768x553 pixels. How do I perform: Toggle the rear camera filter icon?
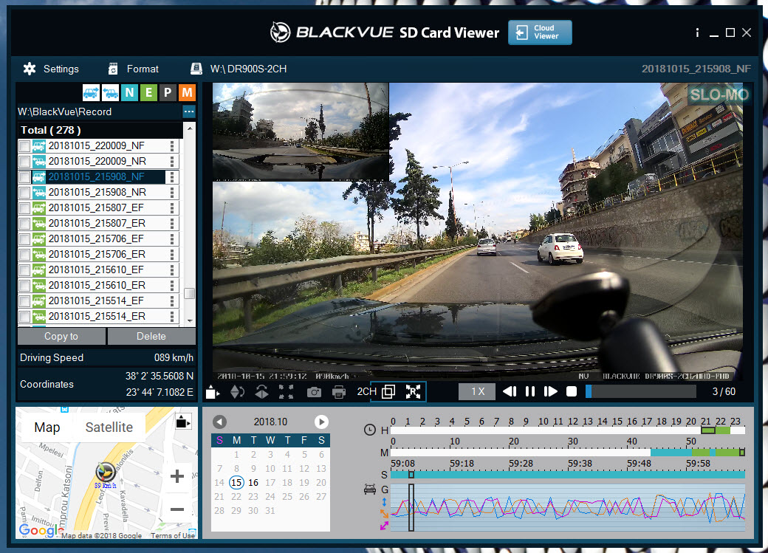click(110, 92)
